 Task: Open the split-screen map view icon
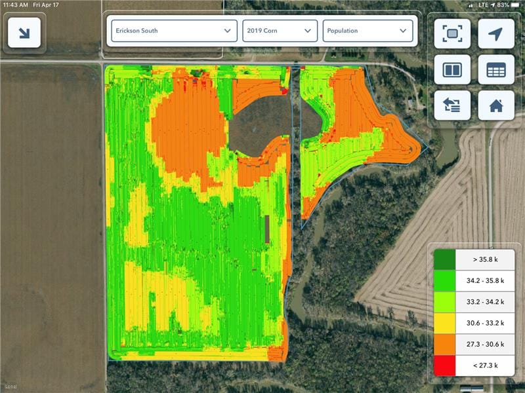click(x=452, y=69)
